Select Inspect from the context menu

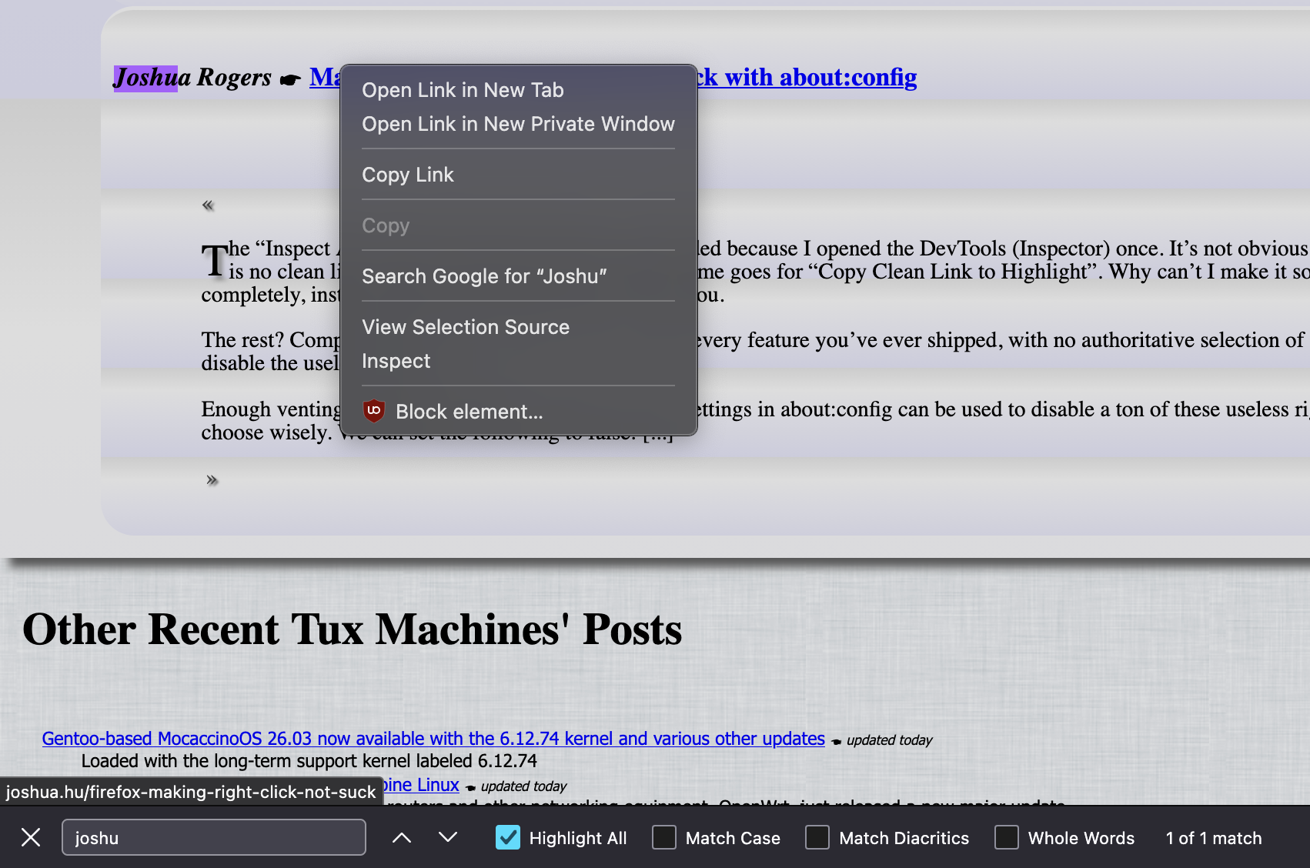(x=396, y=361)
